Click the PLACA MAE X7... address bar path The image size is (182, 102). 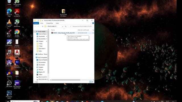pos(52,26)
